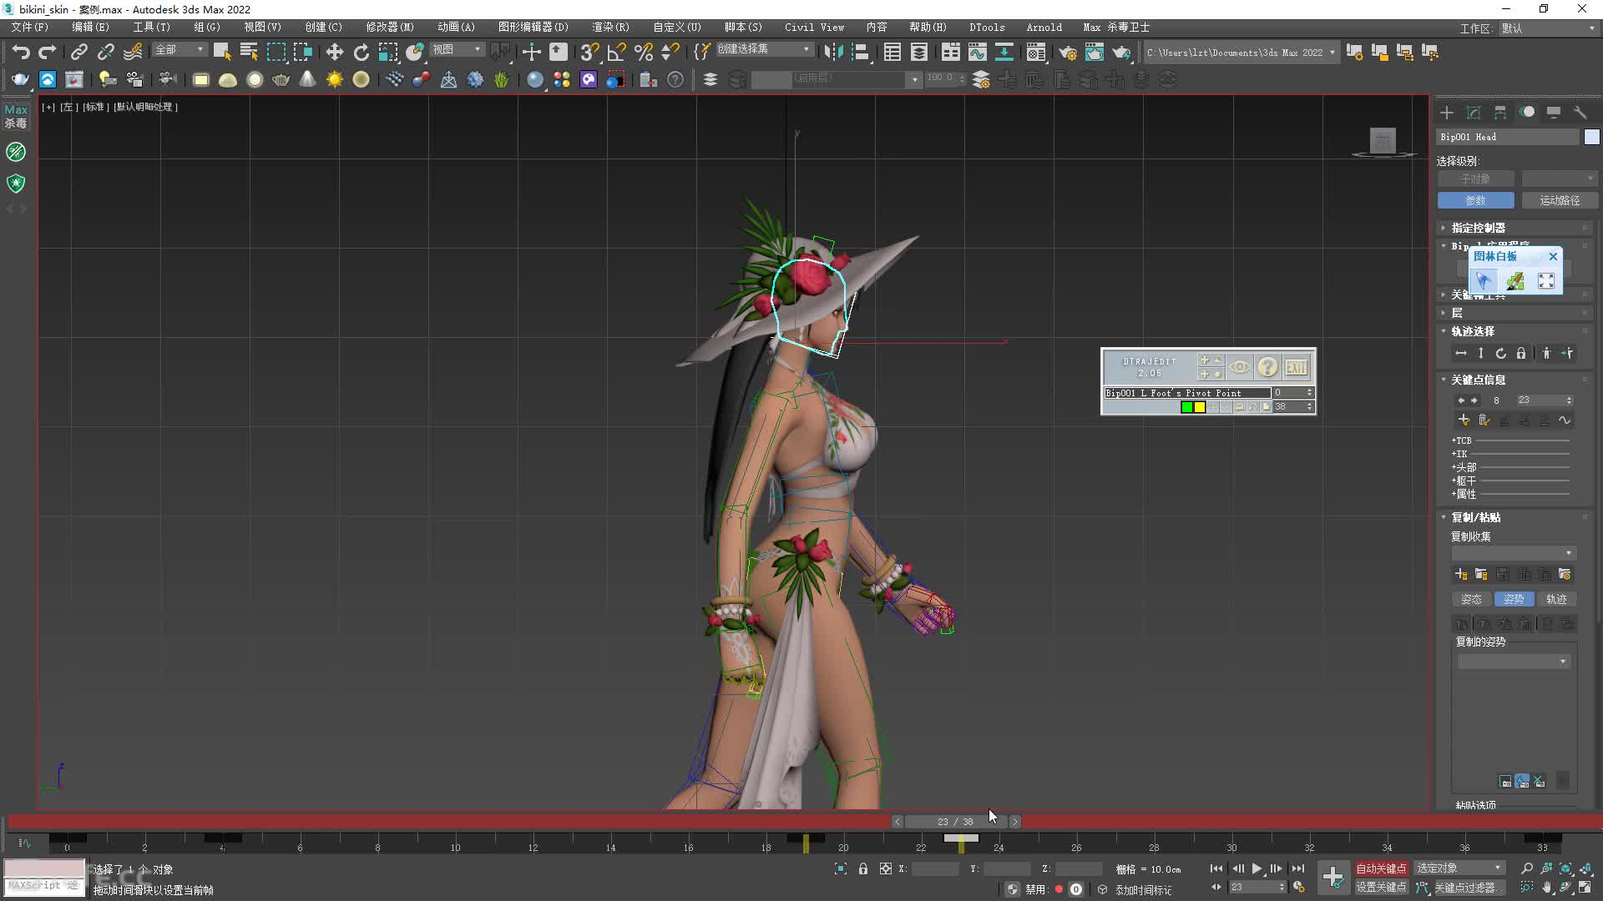The width and height of the screenshot is (1603, 901).
Task: Click the Play animation button
Action: tap(1257, 868)
